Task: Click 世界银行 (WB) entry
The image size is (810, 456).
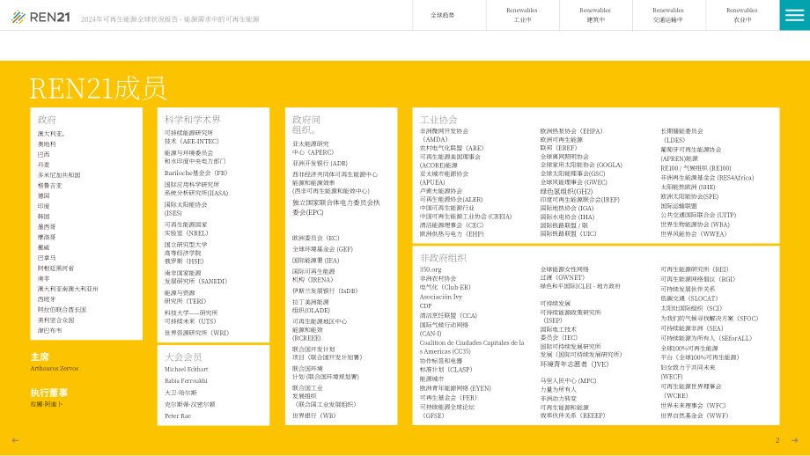Action: 313,416
